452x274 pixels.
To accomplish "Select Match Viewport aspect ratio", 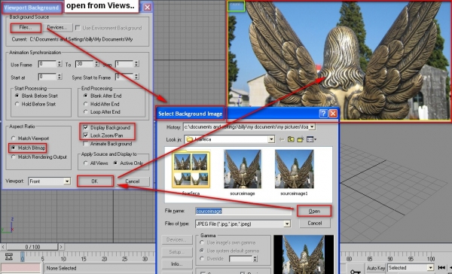I will point(14,139).
